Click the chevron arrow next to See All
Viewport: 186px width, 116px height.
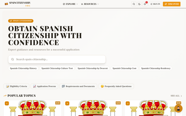pos(181,96)
